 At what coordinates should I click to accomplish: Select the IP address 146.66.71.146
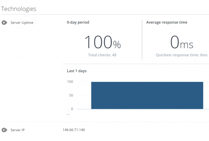pos(74,130)
